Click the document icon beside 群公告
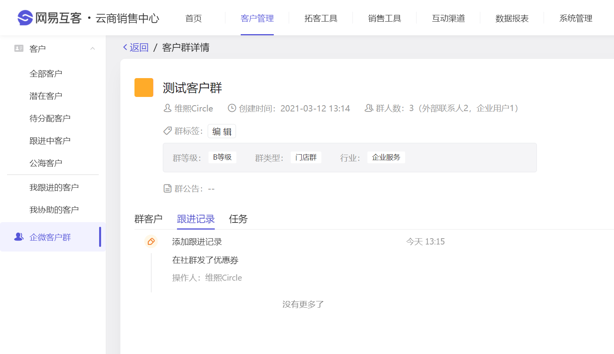Screen dimensions: 614x354 168,188
